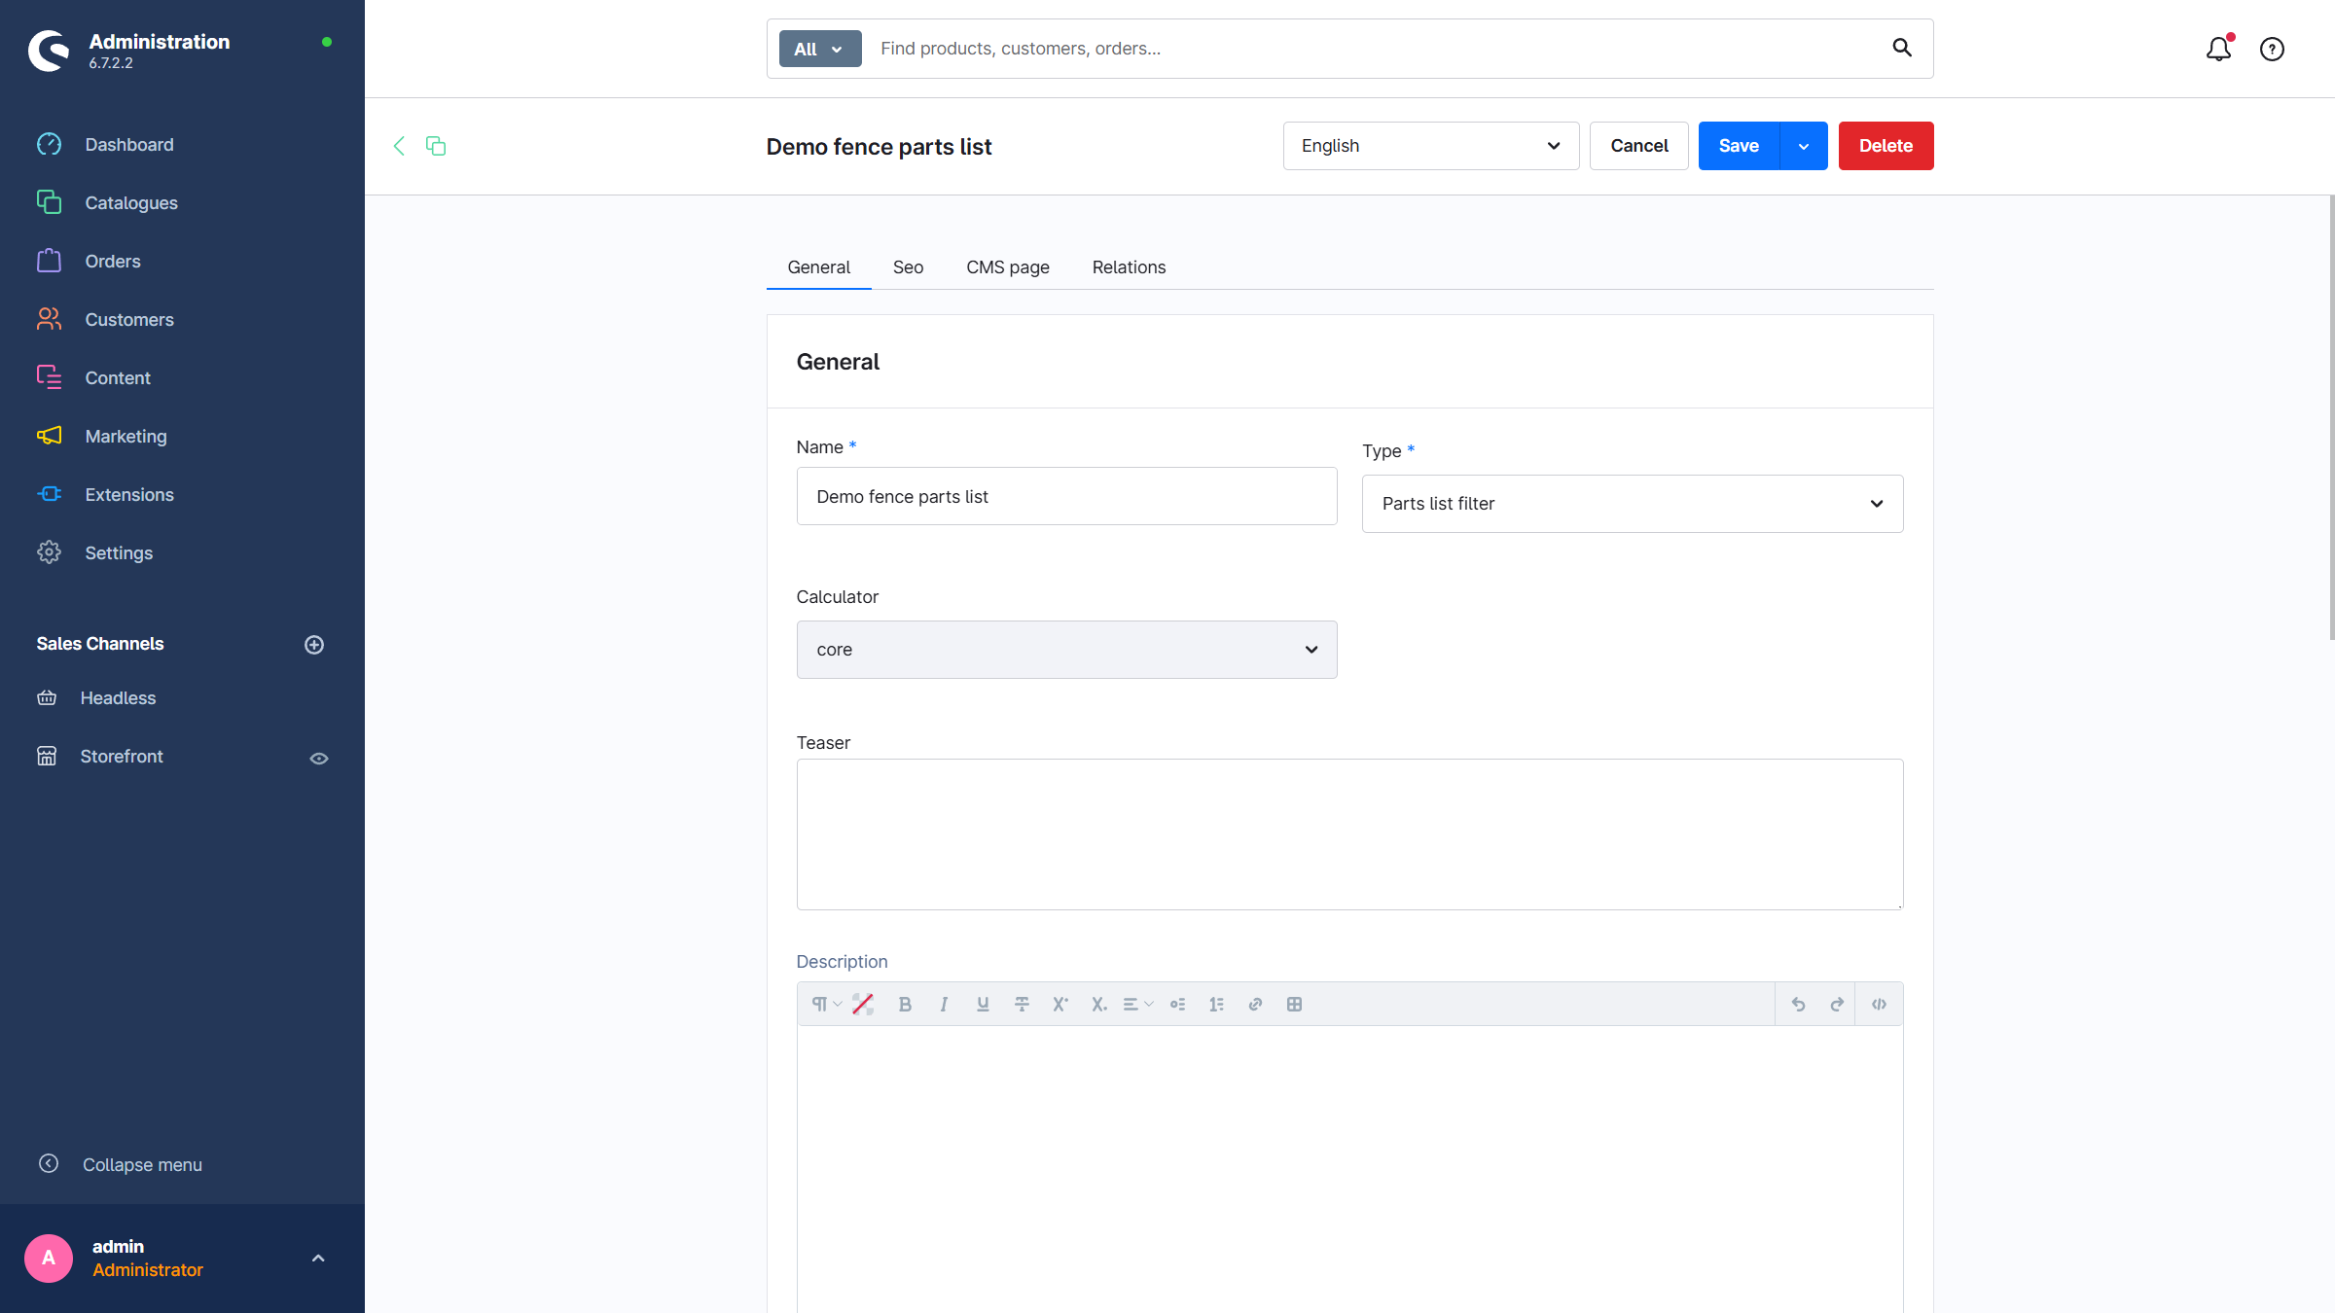Image resolution: width=2335 pixels, height=1313 pixels.
Task: Click the Name input field
Action: click(1066, 496)
